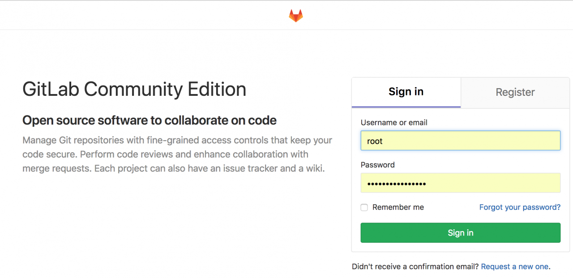This screenshot has height=278, width=573.
Task: Click the green Sign in button
Action: click(460, 233)
